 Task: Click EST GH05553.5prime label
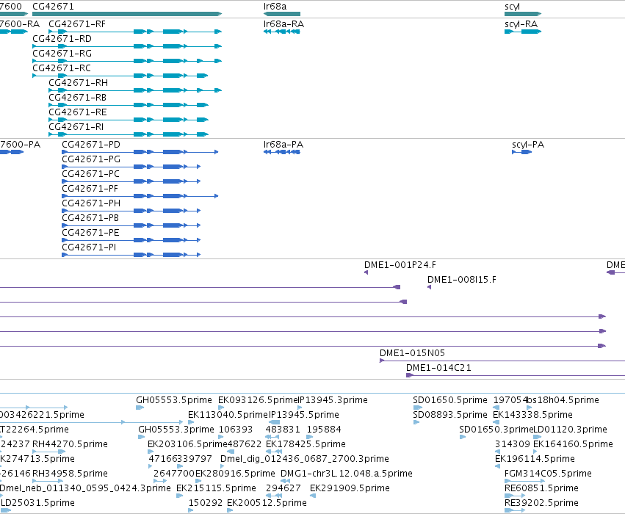tap(174, 400)
